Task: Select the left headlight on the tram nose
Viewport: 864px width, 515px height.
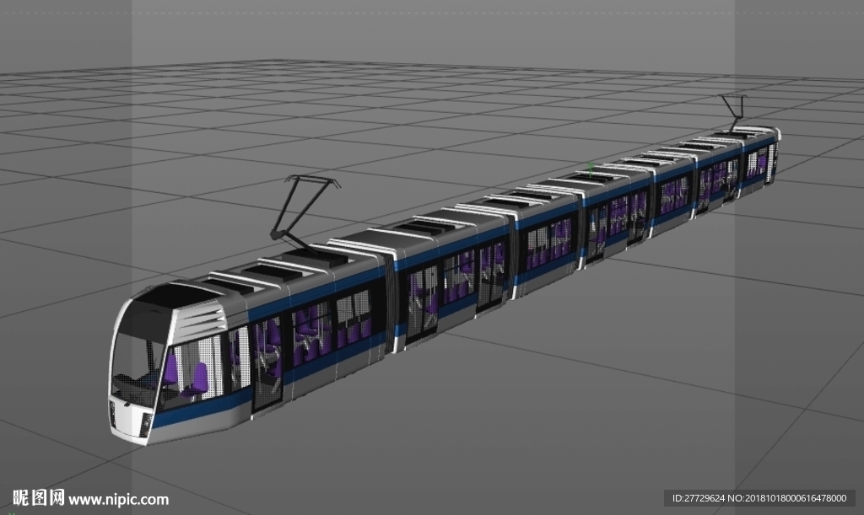Action: [x=114, y=413]
